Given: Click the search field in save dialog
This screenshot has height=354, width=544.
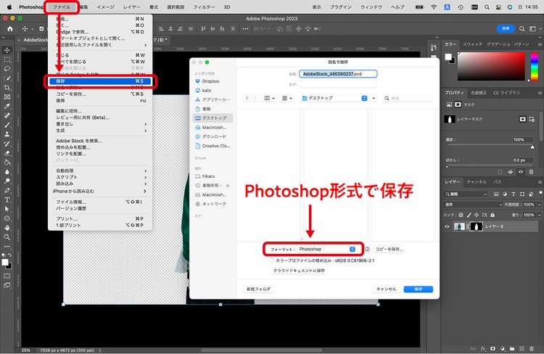Looking at the screenshot, I should pos(408,98).
